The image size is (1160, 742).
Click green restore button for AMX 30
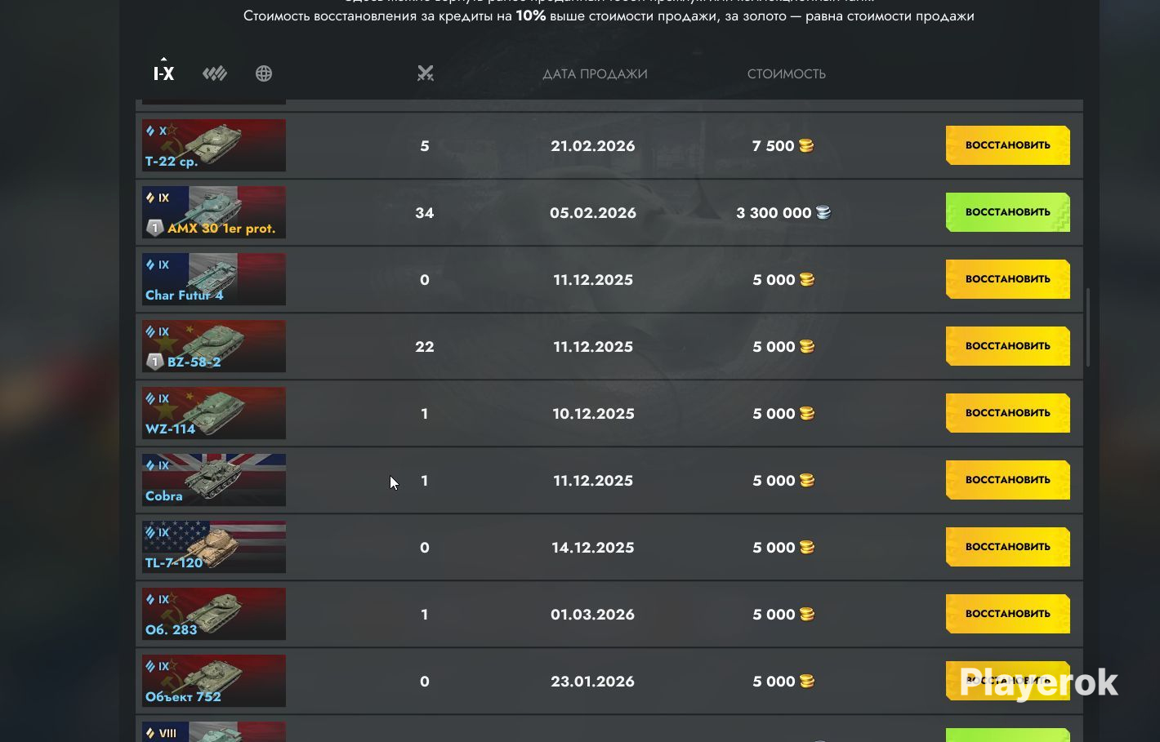coord(1007,212)
